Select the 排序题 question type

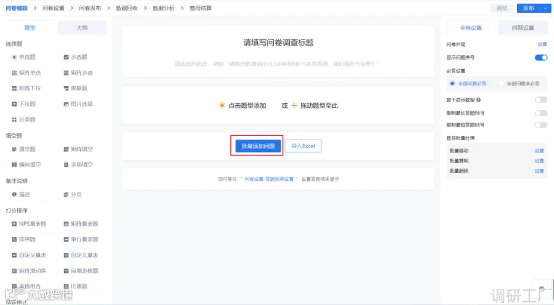click(x=23, y=239)
